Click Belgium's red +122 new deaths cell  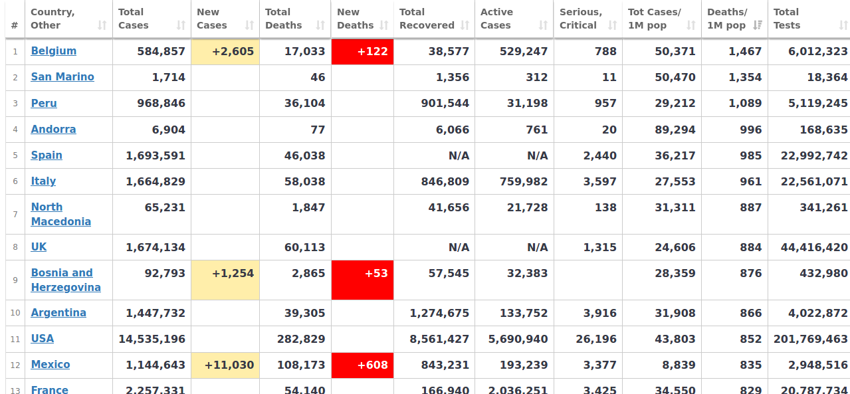tap(362, 52)
